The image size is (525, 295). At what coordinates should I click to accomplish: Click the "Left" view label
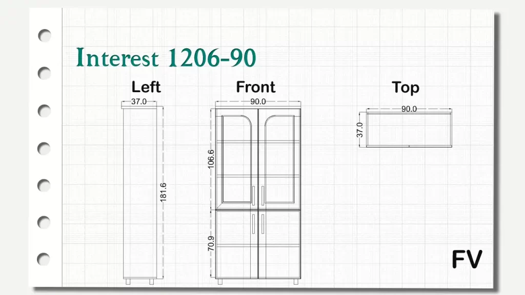point(146,87)
